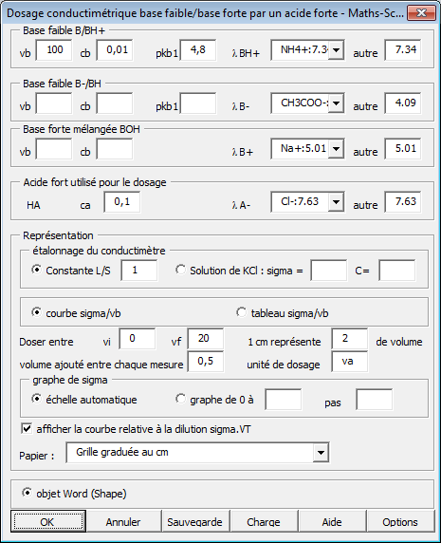
Task: Click the vf field showing 20
Action: click(x=206, y=339)
